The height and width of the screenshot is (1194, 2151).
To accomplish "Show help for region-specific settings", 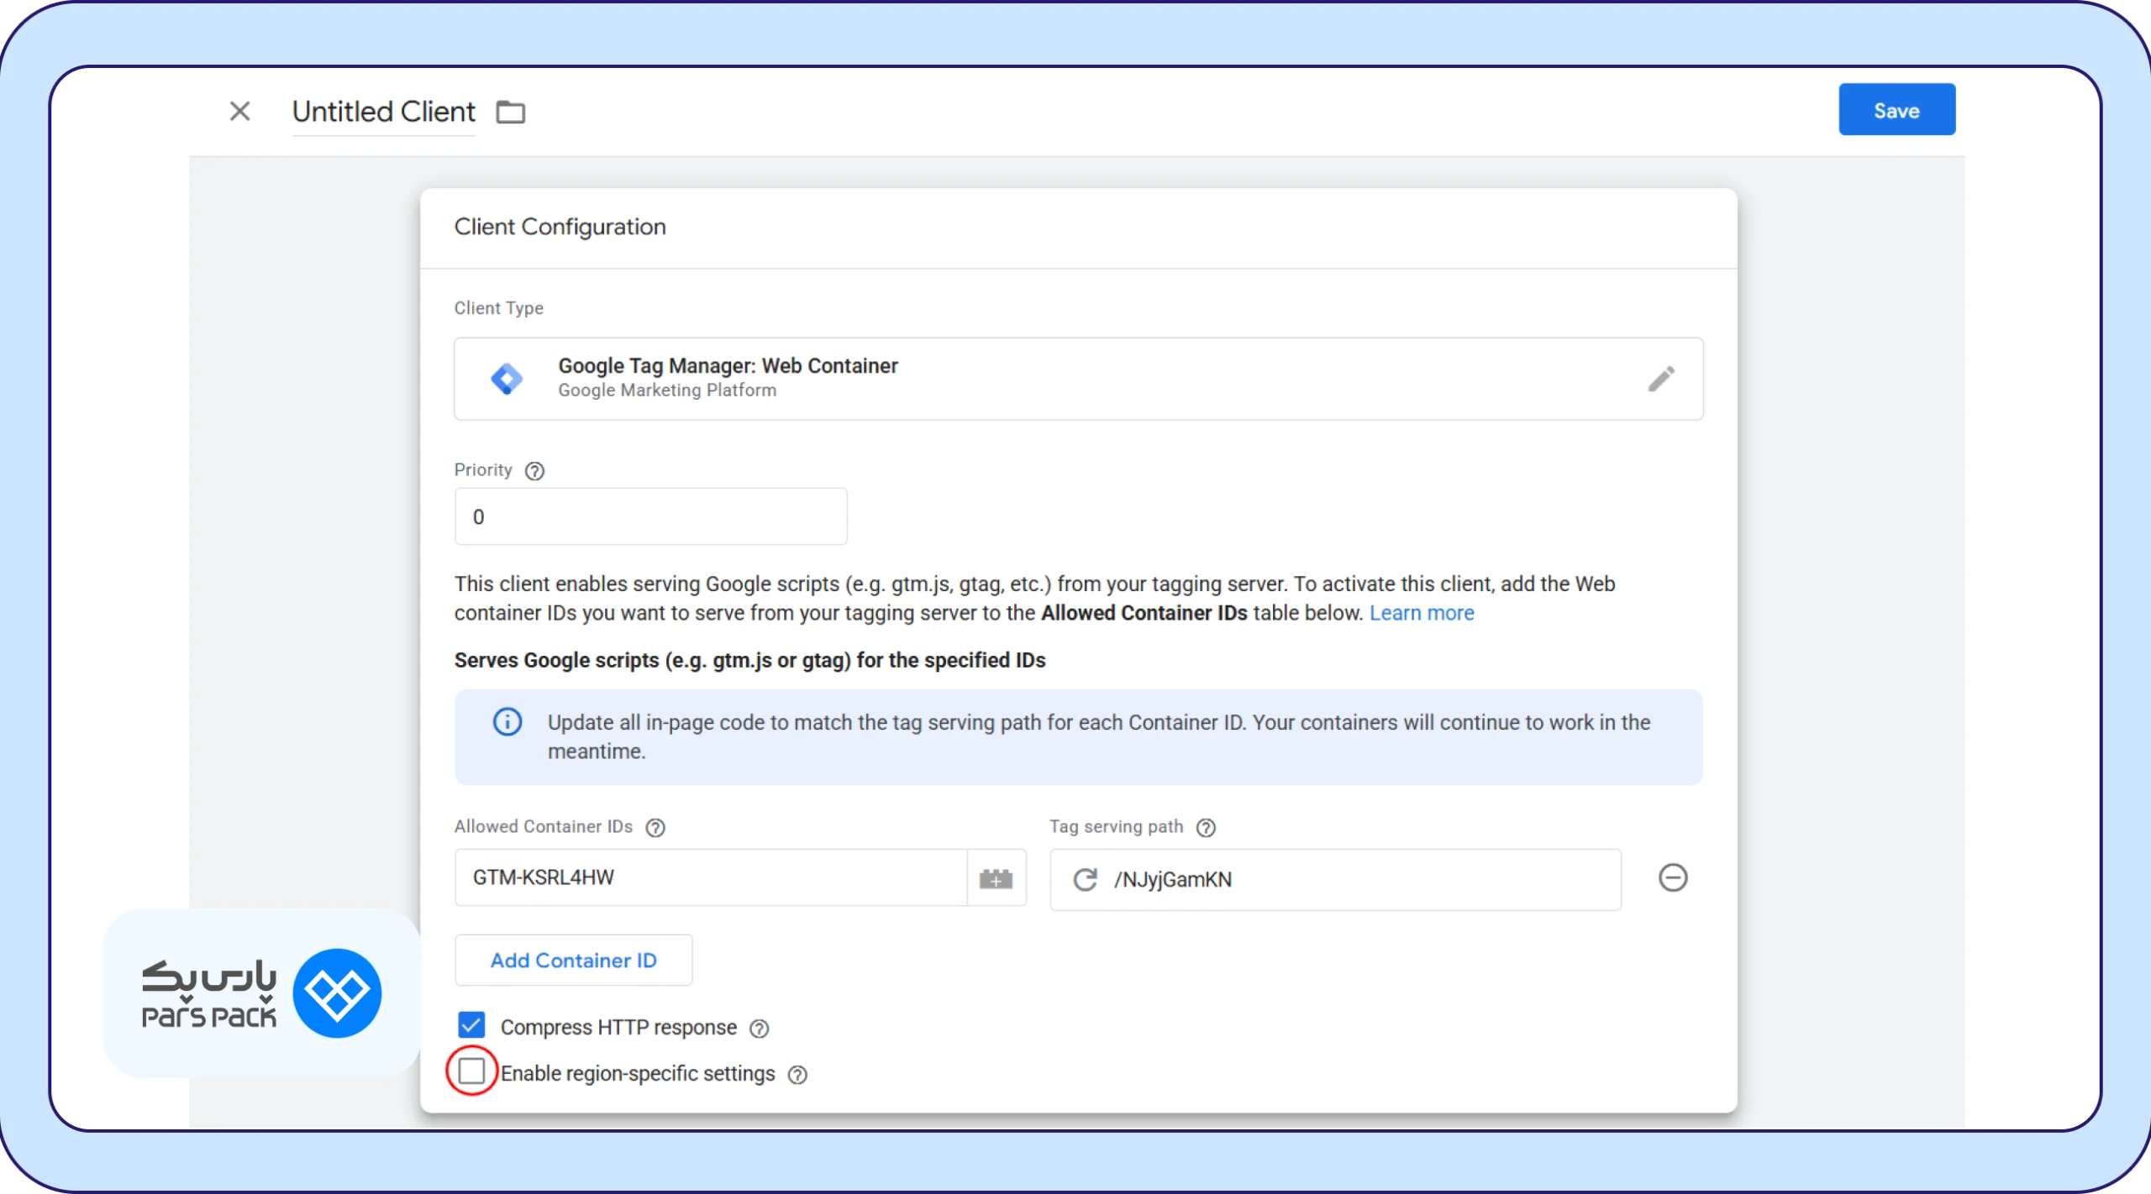I will [797, 1075].
